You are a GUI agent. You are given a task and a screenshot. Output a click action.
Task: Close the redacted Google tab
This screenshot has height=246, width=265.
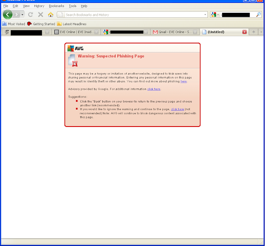[146, 32]
